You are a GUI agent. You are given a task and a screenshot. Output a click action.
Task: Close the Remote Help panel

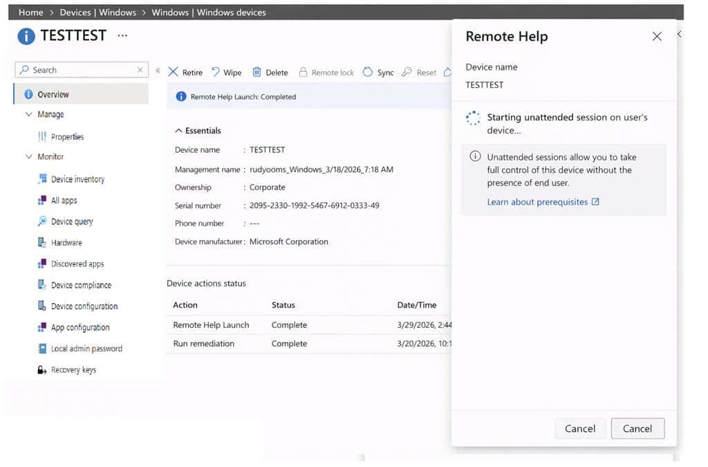(657, 37)
